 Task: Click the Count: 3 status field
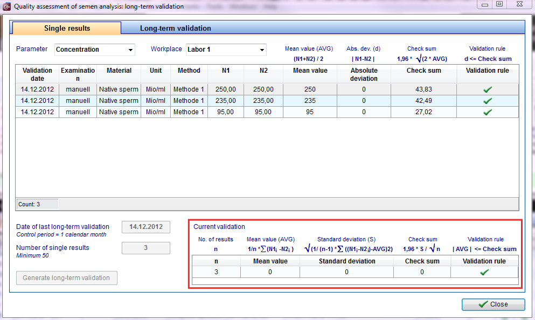coord(38,204)
